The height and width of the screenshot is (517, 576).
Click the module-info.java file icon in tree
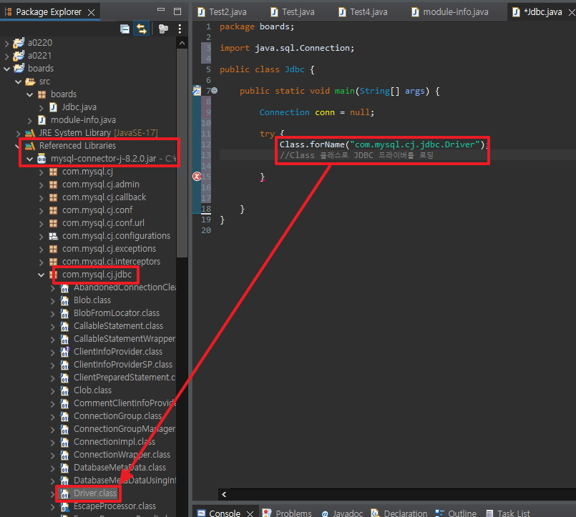point(42,120)
